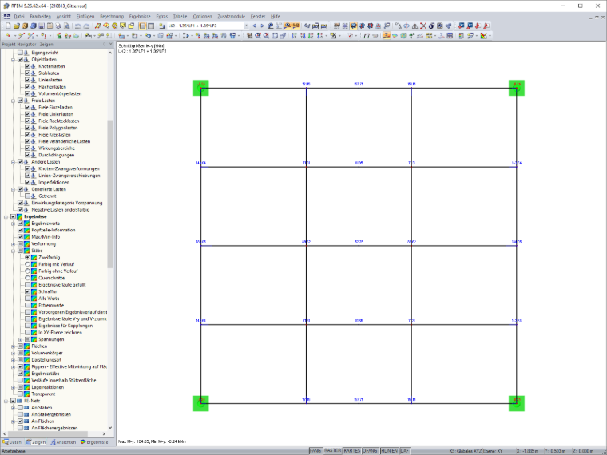The width and height of the screenshot is (607, 455).
Task: Click the highlighted icon in second toolbar row
Action: pos(387,36)
